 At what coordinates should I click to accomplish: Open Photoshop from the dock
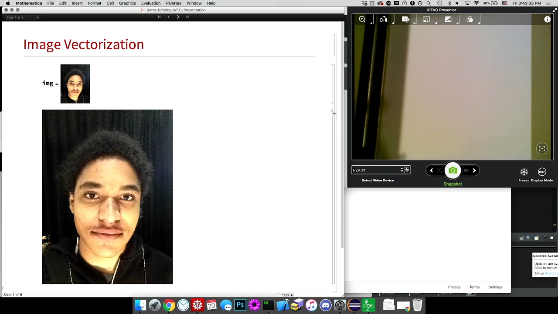point(240,305)
